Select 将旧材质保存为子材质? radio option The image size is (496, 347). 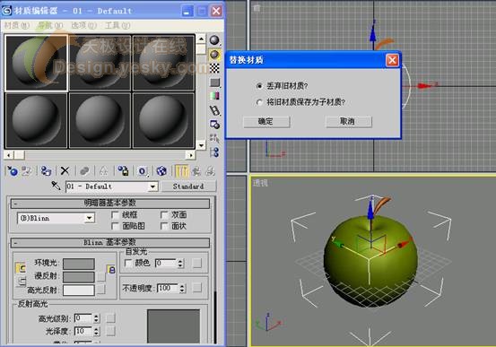[x=259, y=102]
